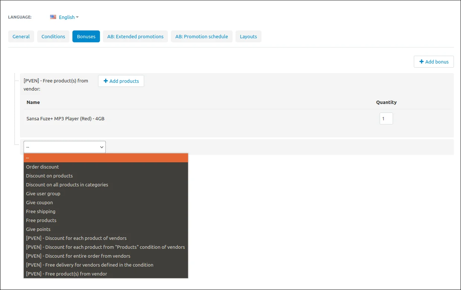The image size is (461, 290).
Task: Click the Name column header
Action: tap(33, 102)
